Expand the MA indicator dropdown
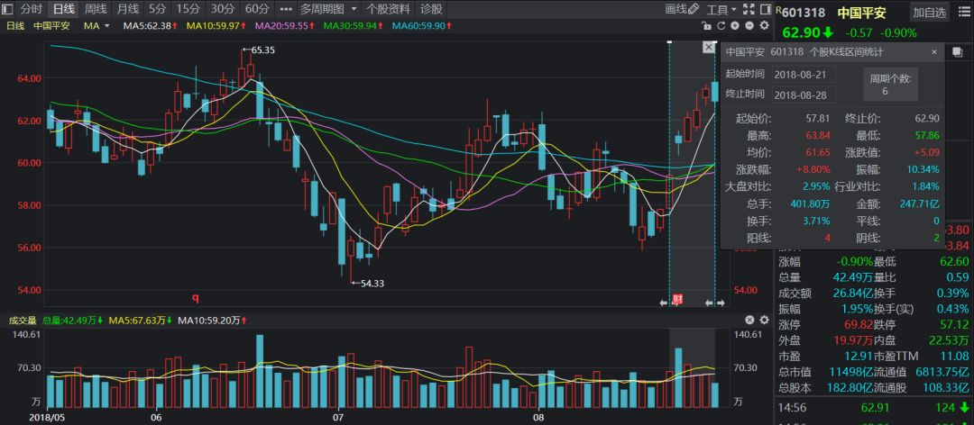The width and height of the screenshot is (974, 425). (x=106, y=25)
